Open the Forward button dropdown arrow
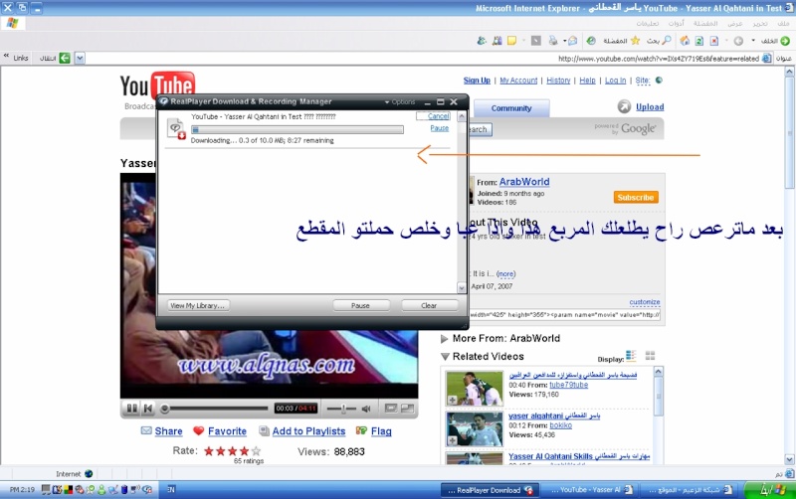Viewport: 796px width, 499px height. pyautogui.click(x=726, y=41)
